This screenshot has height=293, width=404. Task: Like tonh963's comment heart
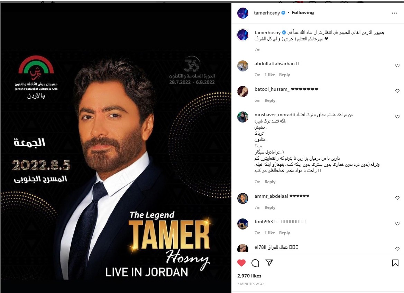pos(397,223)
